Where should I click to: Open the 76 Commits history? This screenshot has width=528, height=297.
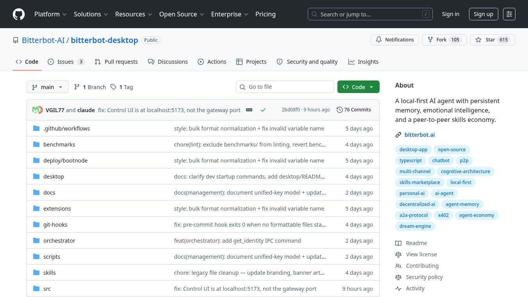[x=354, y=110]
